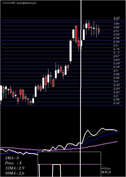Click the 2.46 price axis label
The width and height of the screenshot is (126, 177).
(x=116, y=74)
